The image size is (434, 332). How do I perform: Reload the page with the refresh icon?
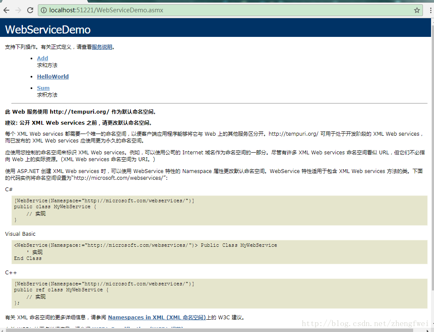point(30,10)
